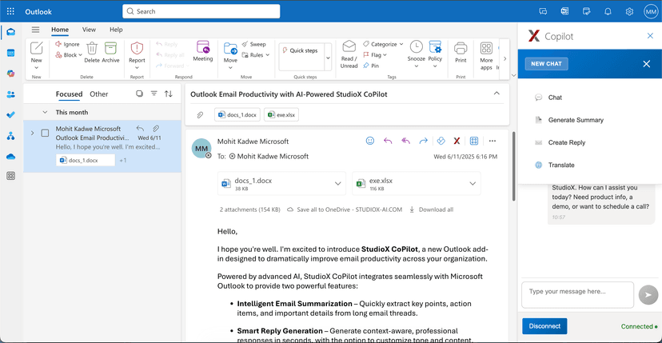Image resolution: width=662 pixels, height=343 pixels.
Task: Switch to the Other inbox tab
Action: (x=99, y=94)
